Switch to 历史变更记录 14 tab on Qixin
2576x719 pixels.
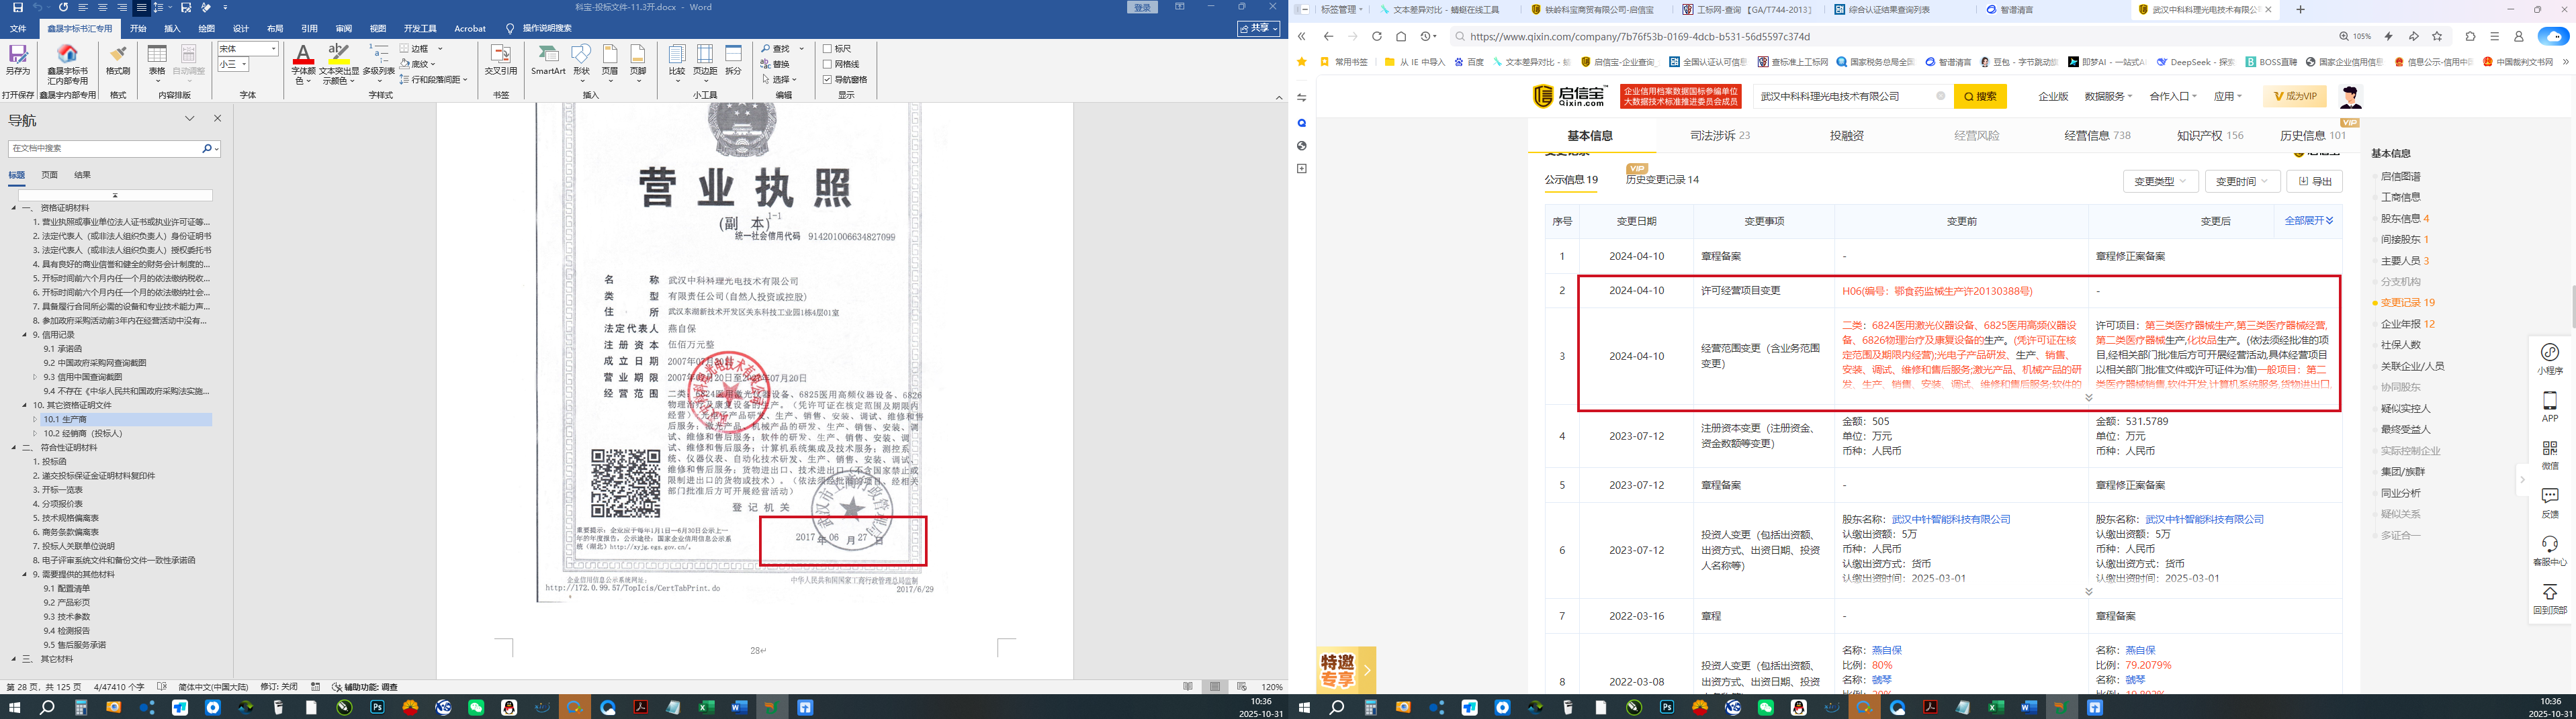click(1662, 180)
